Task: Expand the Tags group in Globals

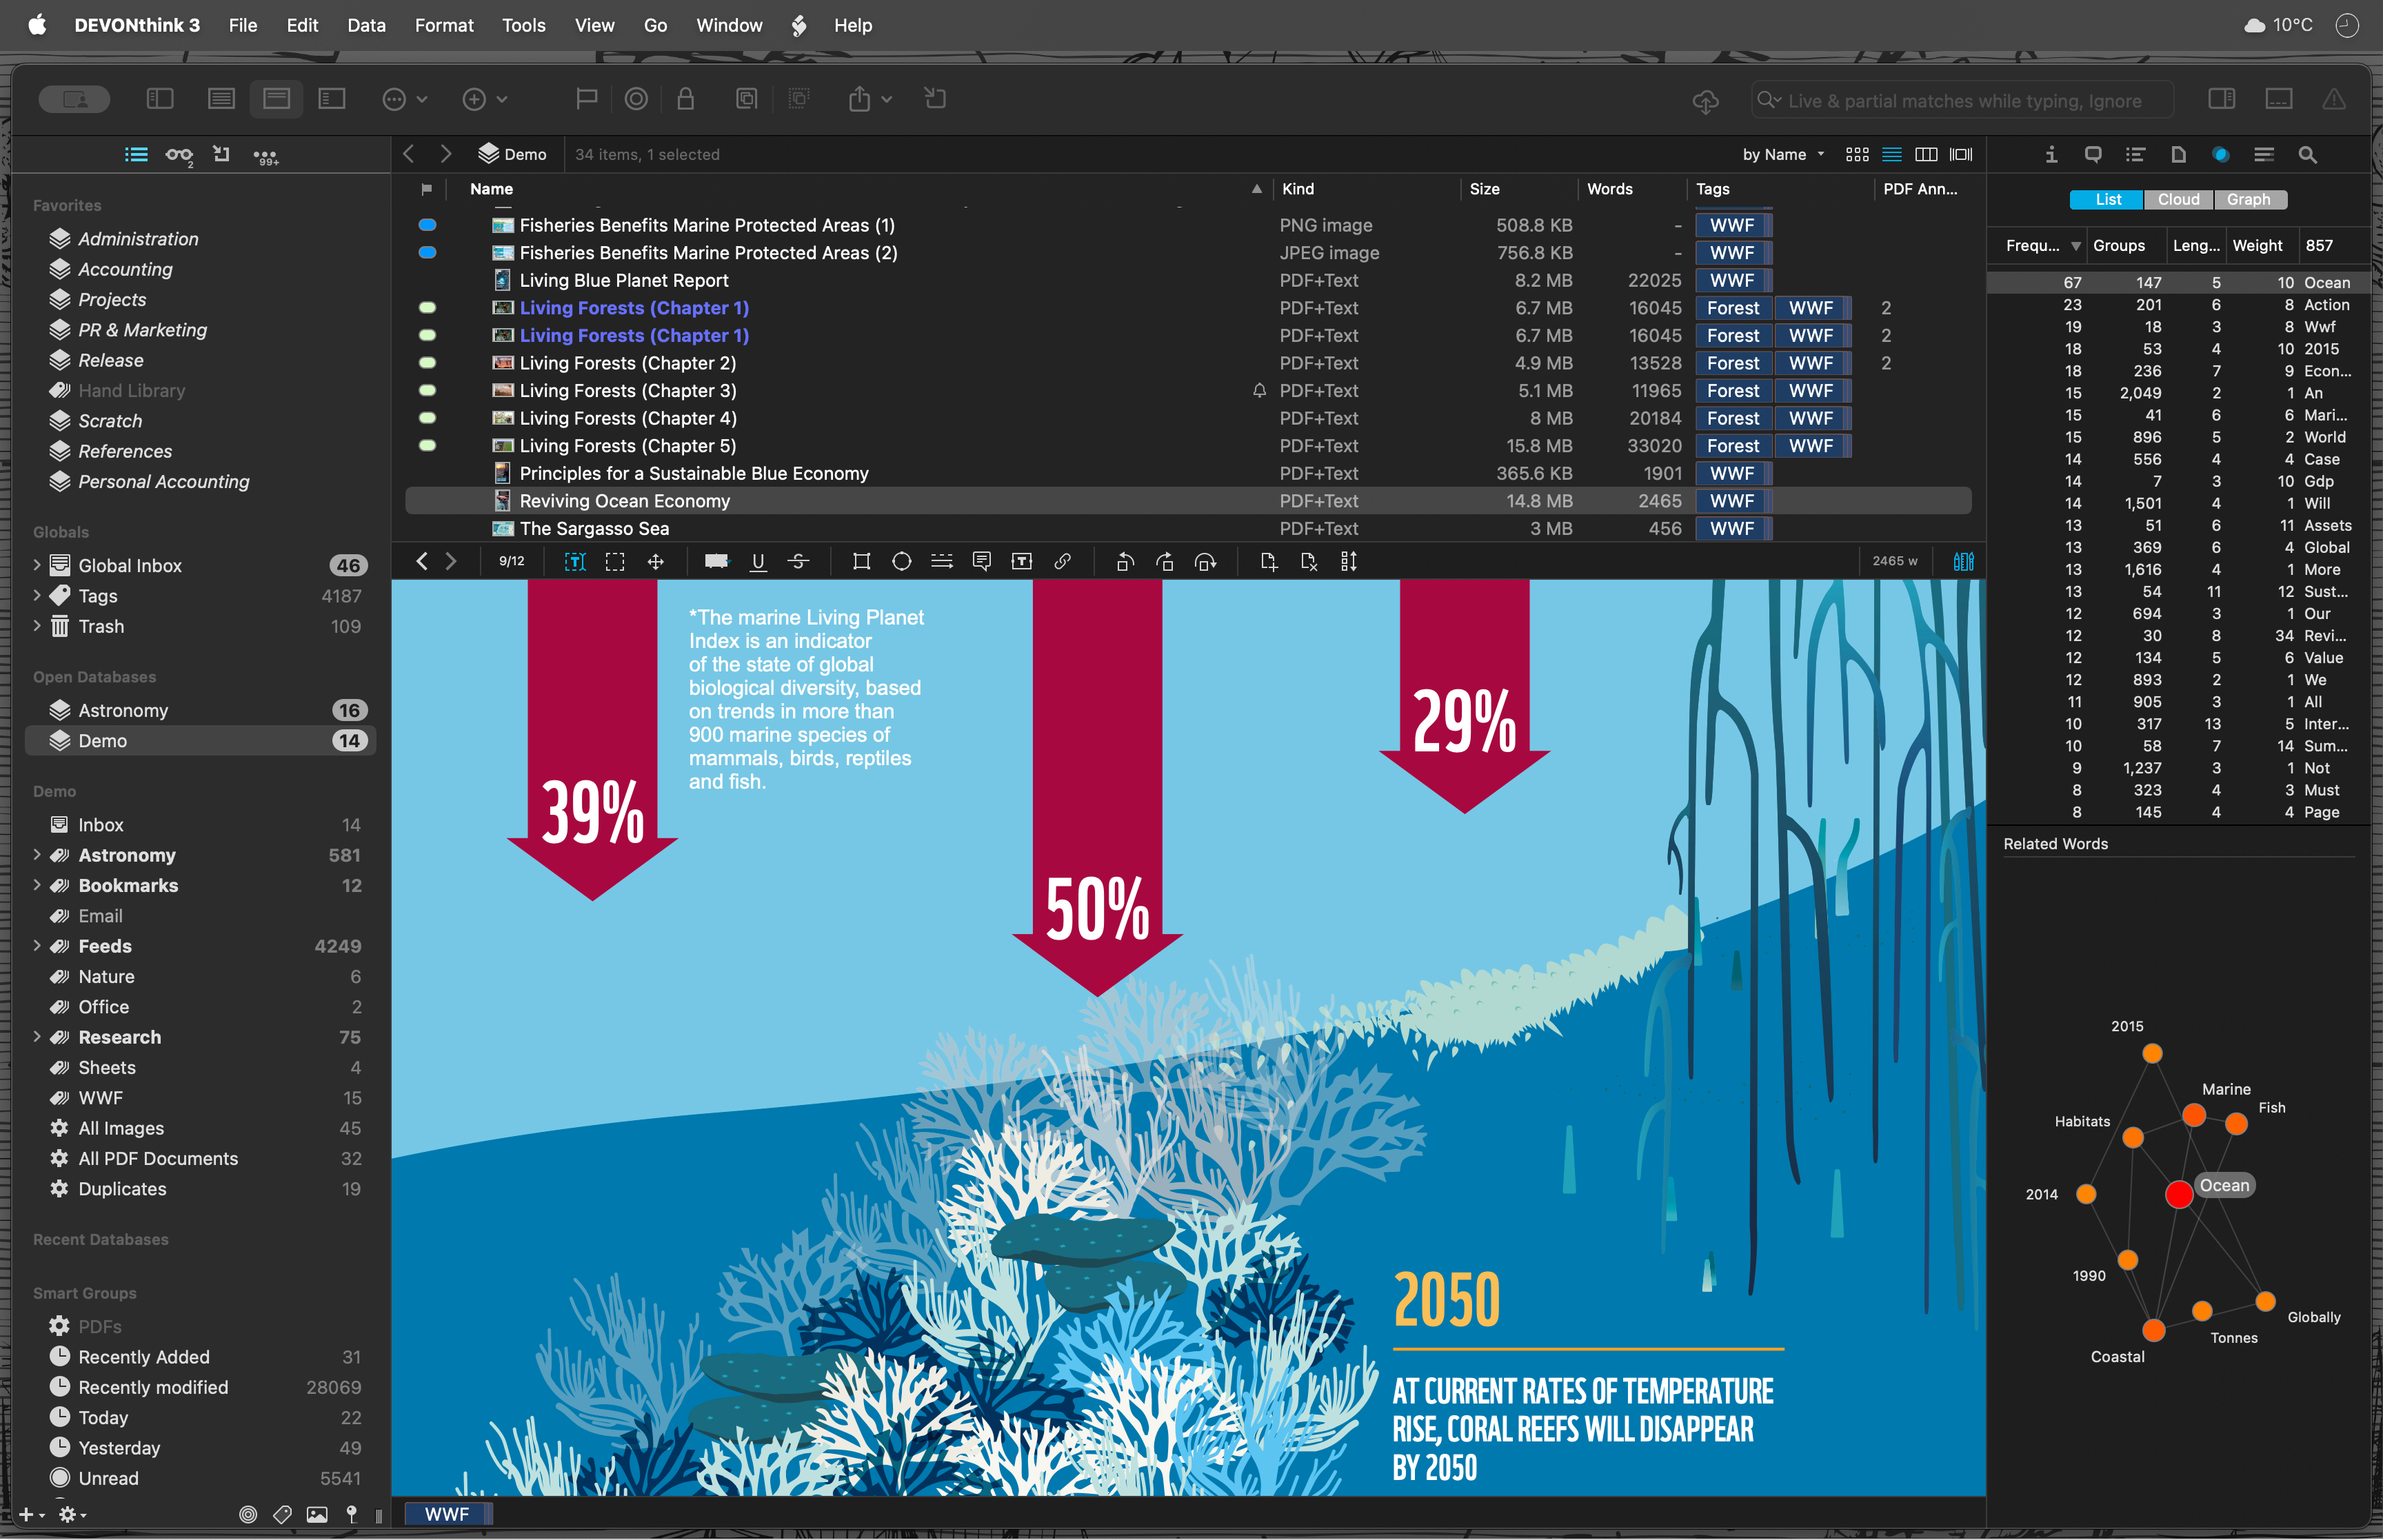Action: (37, 596)
